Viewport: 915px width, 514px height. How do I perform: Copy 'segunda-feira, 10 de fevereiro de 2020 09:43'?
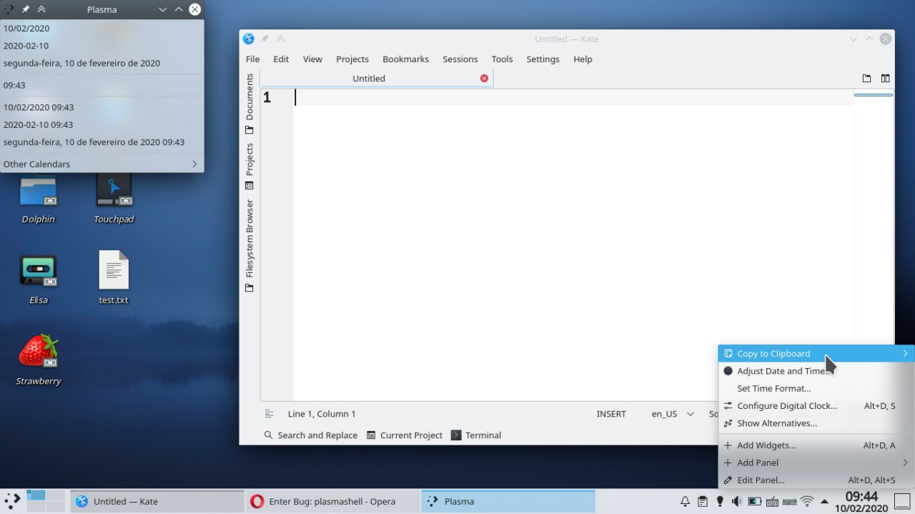[x=102, y=142]
